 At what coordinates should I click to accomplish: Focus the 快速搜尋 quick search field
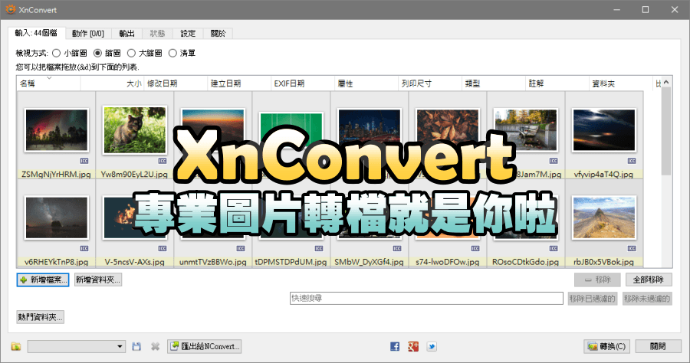pyautogui.click(x=426, y=299)
